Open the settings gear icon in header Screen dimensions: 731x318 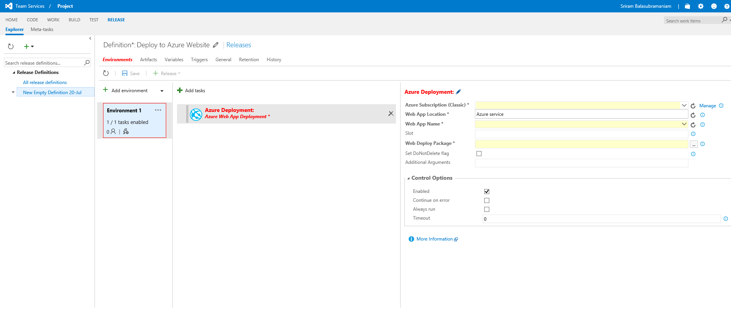(x=701, y=6)
